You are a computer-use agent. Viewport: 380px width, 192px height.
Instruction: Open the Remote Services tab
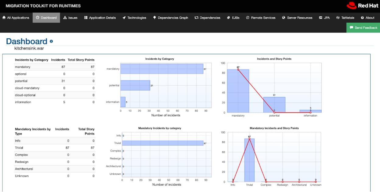[261, 18]
